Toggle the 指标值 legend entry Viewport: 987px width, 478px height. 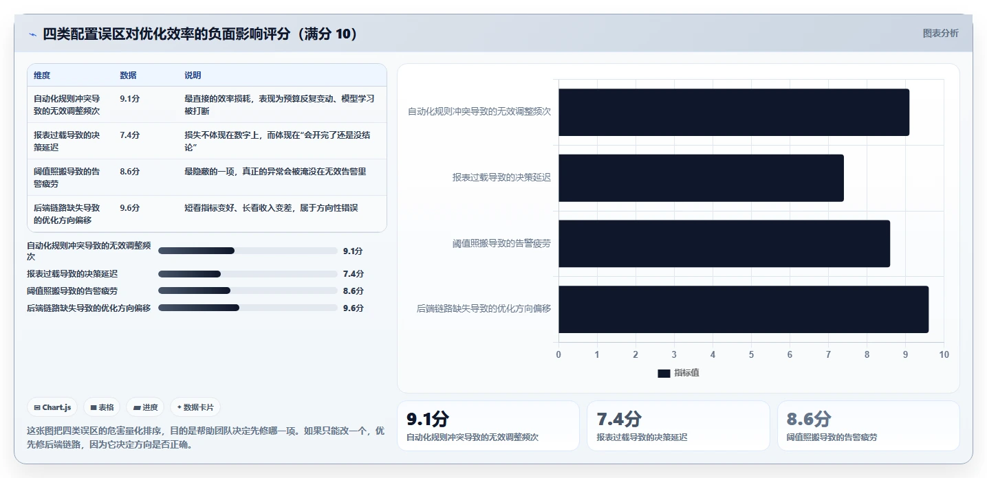tap(678, 373)
